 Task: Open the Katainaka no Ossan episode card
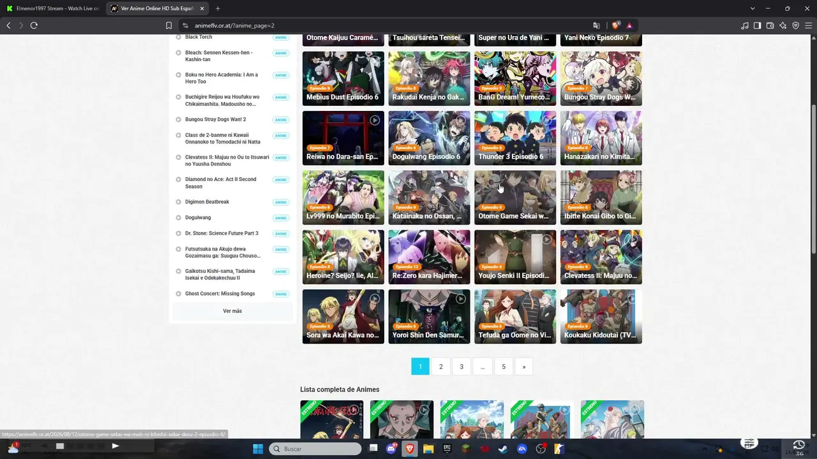429,198
